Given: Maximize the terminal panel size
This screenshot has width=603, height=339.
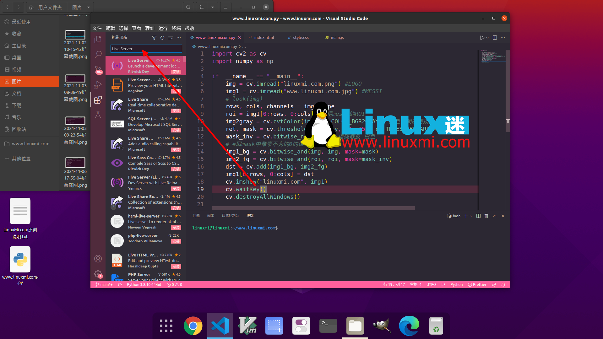Looking at the screenshot, I should [x=495, y=216].
